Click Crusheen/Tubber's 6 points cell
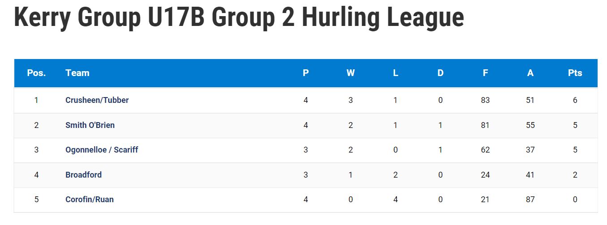 (x=575, y=100)
